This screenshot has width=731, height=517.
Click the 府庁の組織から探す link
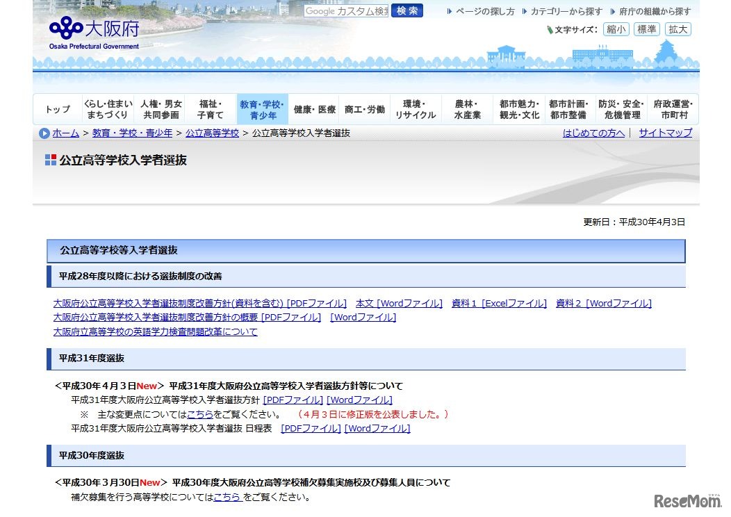655,12
